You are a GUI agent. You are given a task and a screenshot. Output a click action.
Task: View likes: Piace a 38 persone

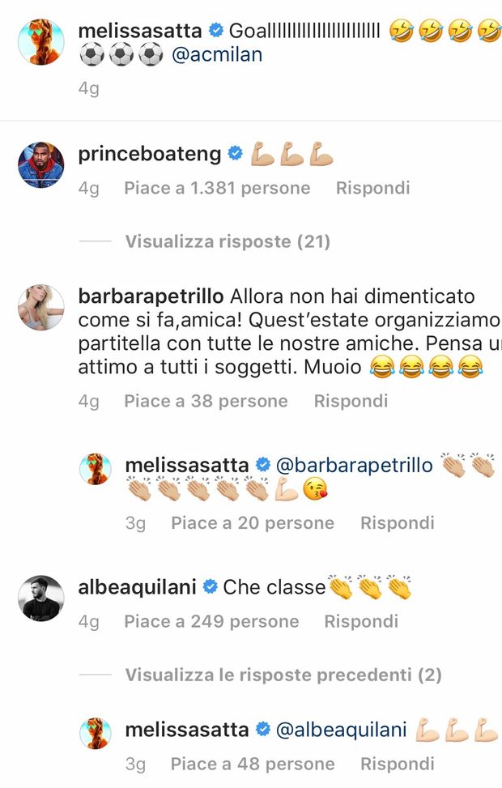pyautogui.click(x=206, y=401)
